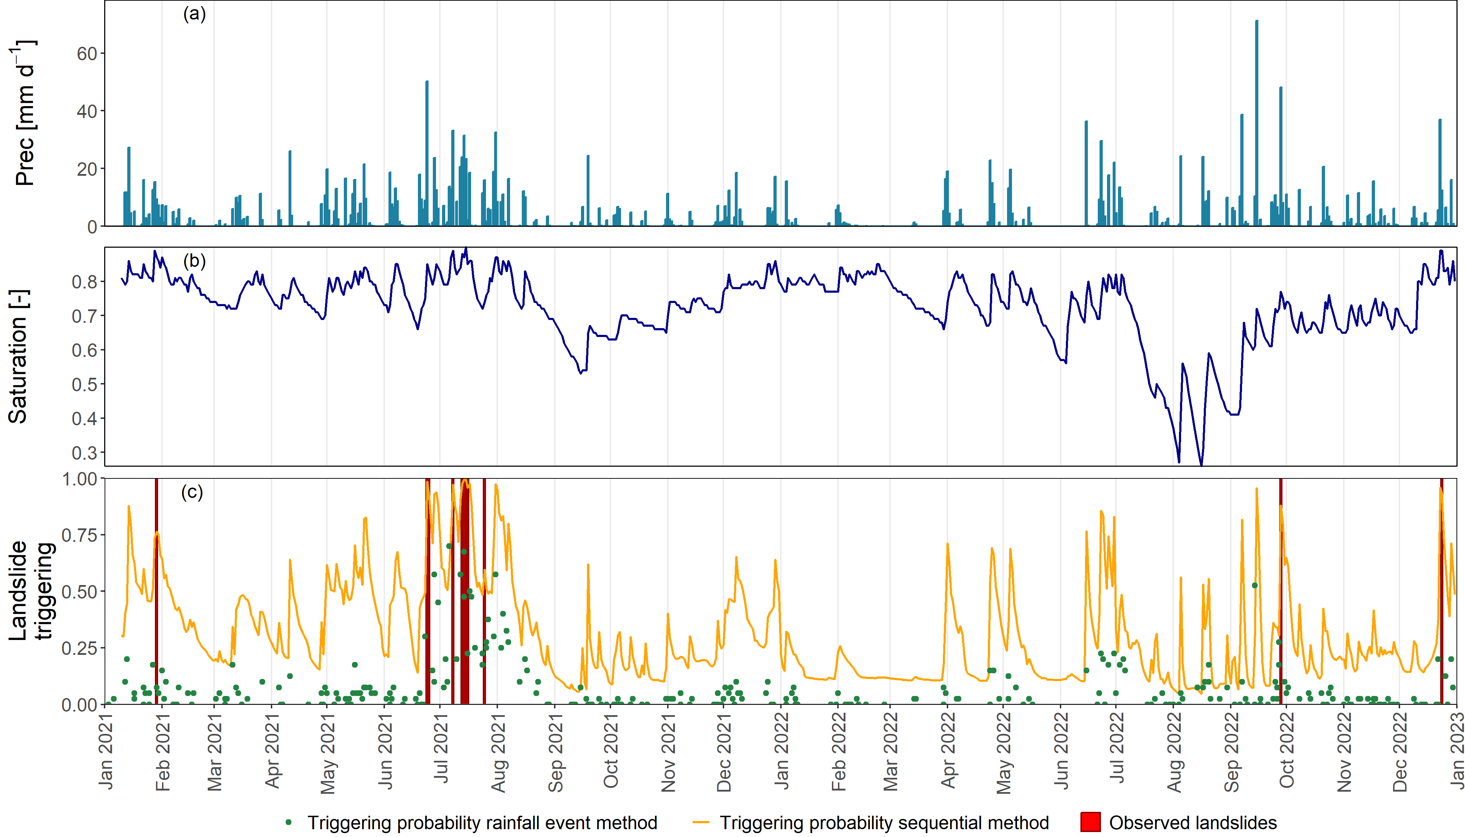
Task: Select 'Triggering probability sequential method' legend text
Action: pos(884,822)
